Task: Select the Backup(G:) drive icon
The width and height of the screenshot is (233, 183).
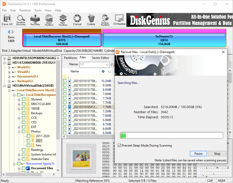Action: tap(14, 81)
